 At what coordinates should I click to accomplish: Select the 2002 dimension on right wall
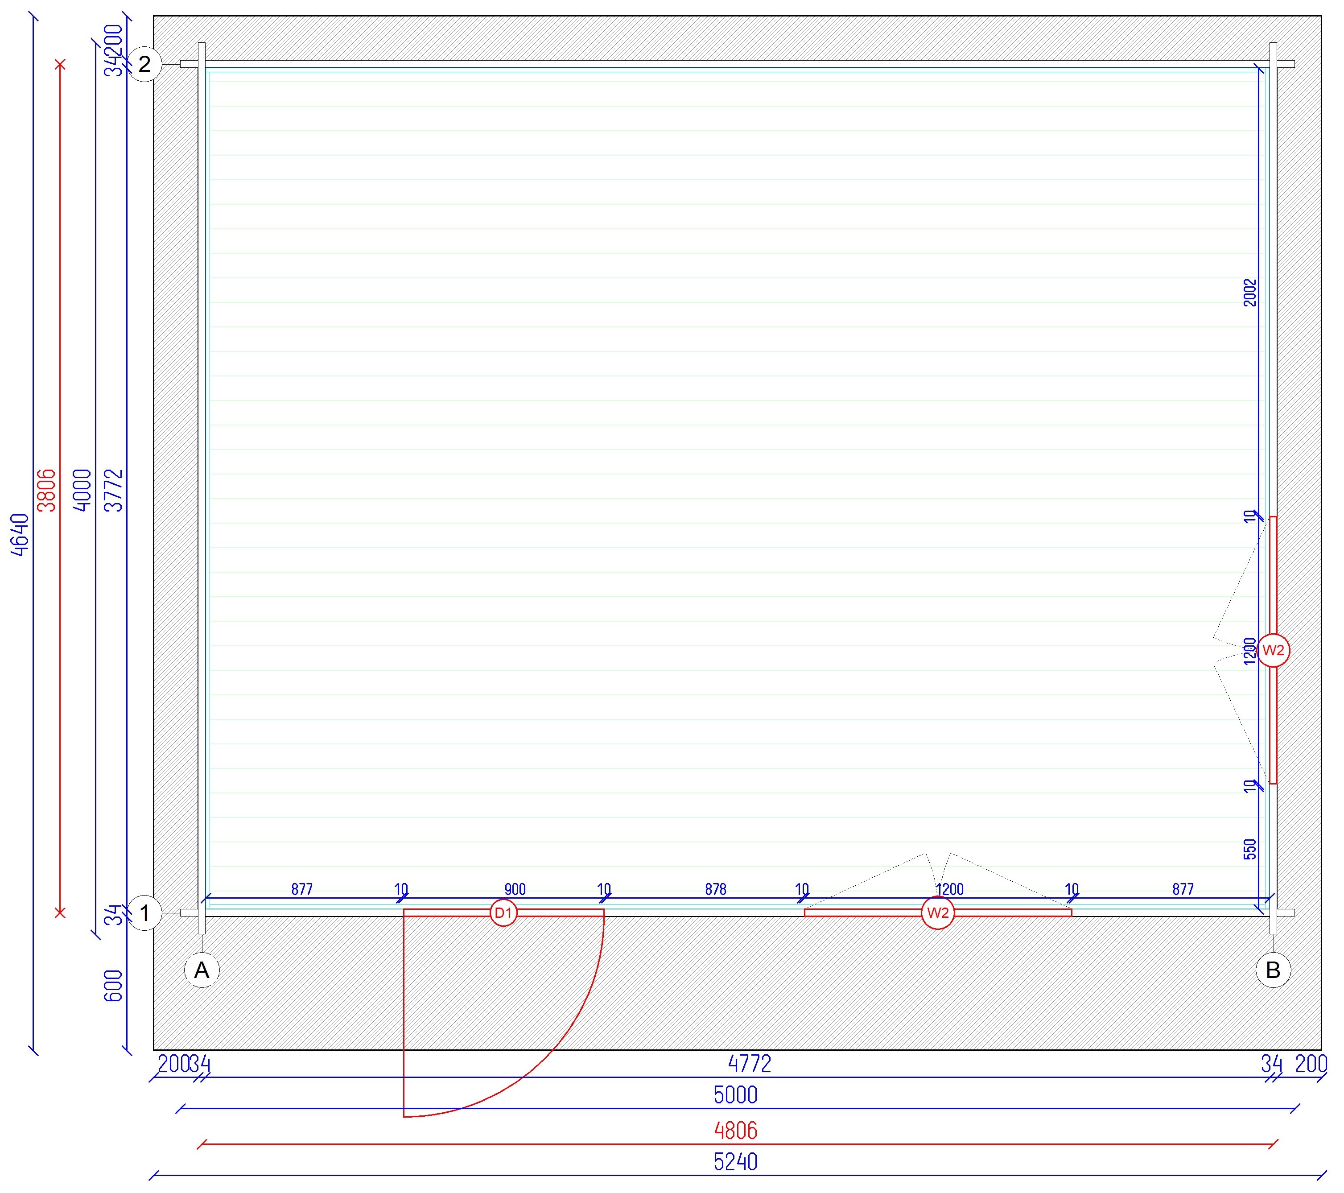[1250, 293]
